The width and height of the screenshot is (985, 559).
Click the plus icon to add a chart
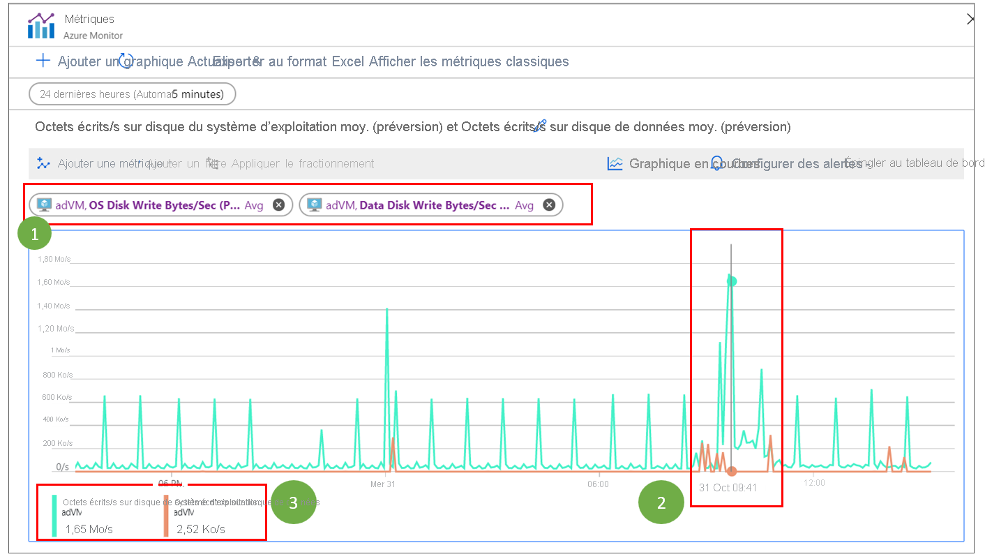(x=43, y=61)
